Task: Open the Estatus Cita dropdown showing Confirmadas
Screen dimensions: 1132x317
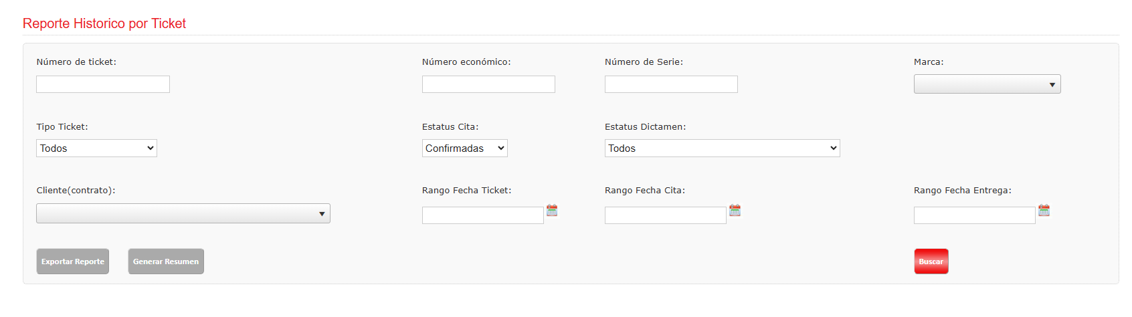Action: pyautogui.click(x=464, y=148)
